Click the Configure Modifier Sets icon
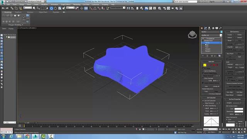This screenshot has height=139, width=247. (220, 56)
